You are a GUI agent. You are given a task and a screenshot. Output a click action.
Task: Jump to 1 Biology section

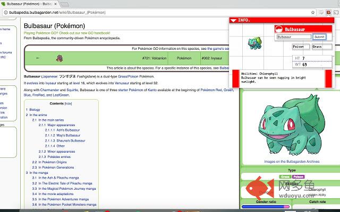[33, 110]
